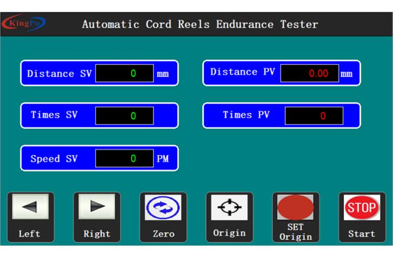Viewport: 393px width, 258px height.
Task: Click the KingPo logo in header
Action: (x=24, y=24)
